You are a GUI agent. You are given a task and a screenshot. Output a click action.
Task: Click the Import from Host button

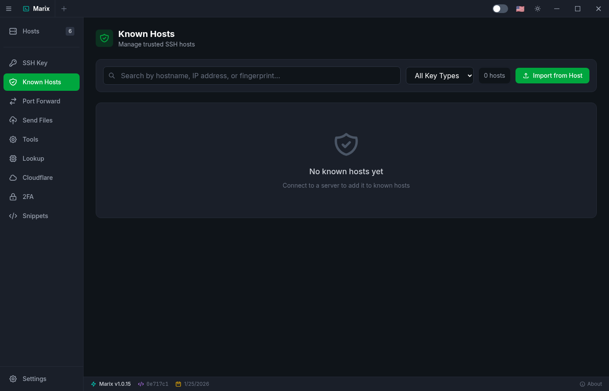pos(552,76)
